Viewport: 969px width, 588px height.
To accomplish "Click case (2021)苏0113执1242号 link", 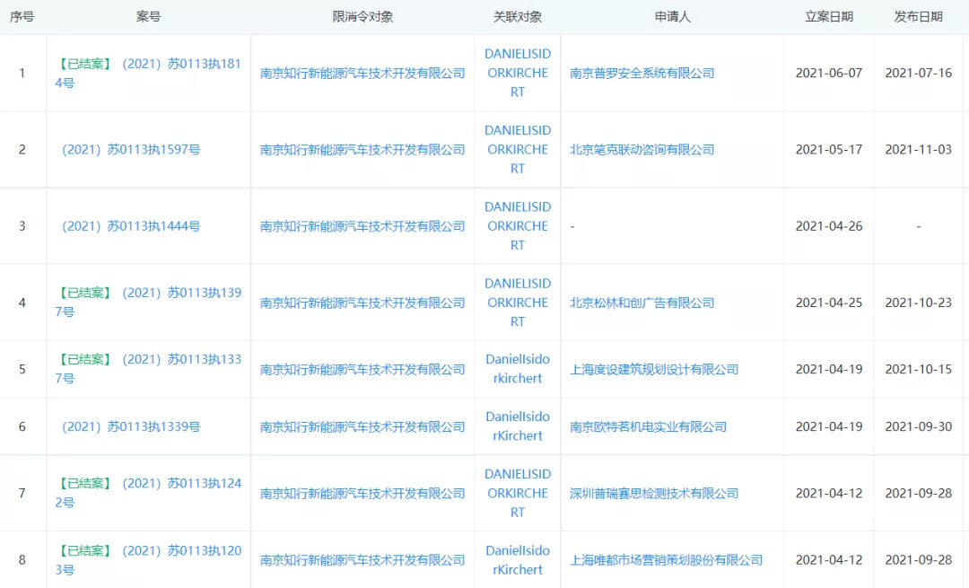I will (x=181, y=484).
